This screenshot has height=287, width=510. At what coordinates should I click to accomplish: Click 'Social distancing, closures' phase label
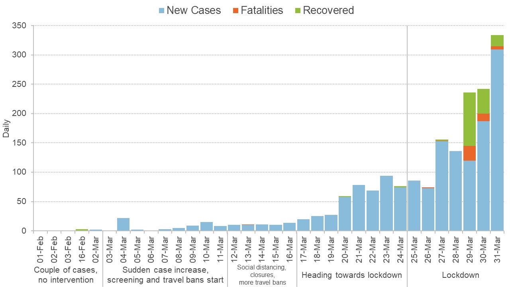coord(262,275)
